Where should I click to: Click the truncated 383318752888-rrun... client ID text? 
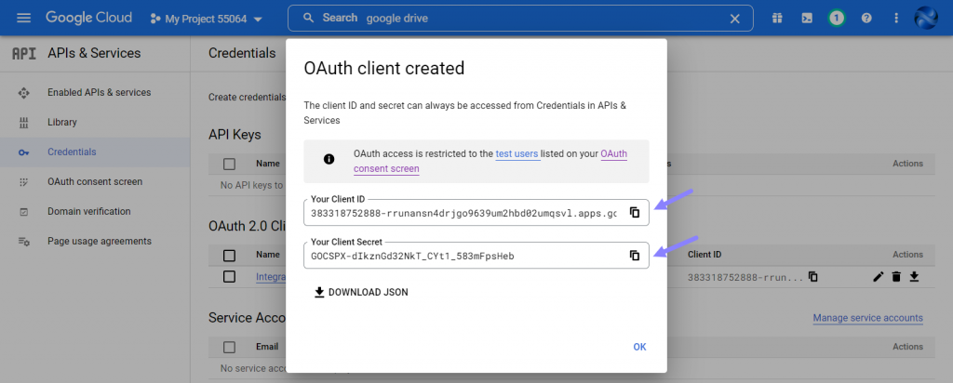click(x=745, y=277)
